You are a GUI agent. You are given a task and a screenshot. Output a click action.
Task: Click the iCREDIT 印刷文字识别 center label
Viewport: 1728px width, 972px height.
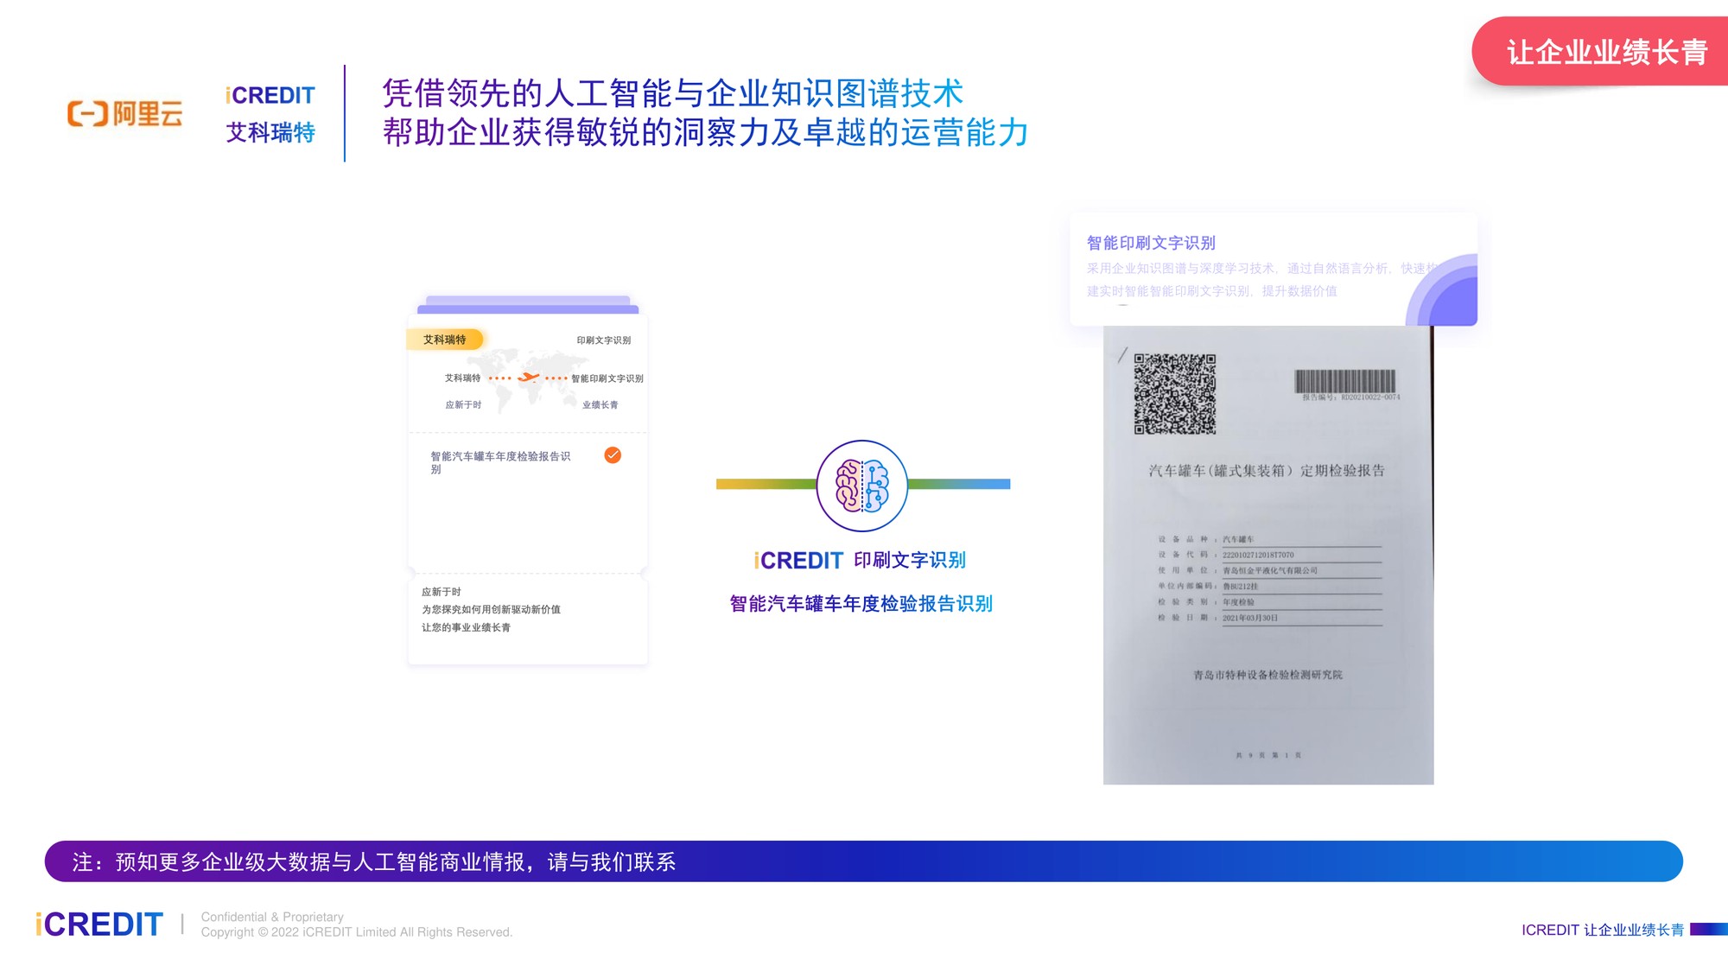tap(860, 561)
